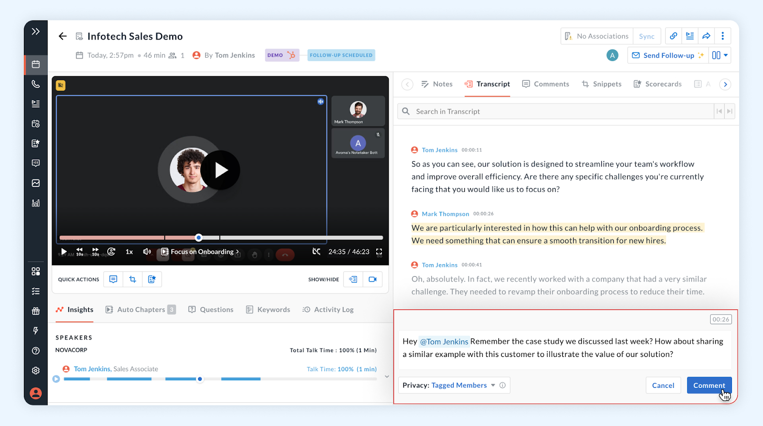Jump to next search result in transcript
Screen dimensions: 763x426
(730, 111)
